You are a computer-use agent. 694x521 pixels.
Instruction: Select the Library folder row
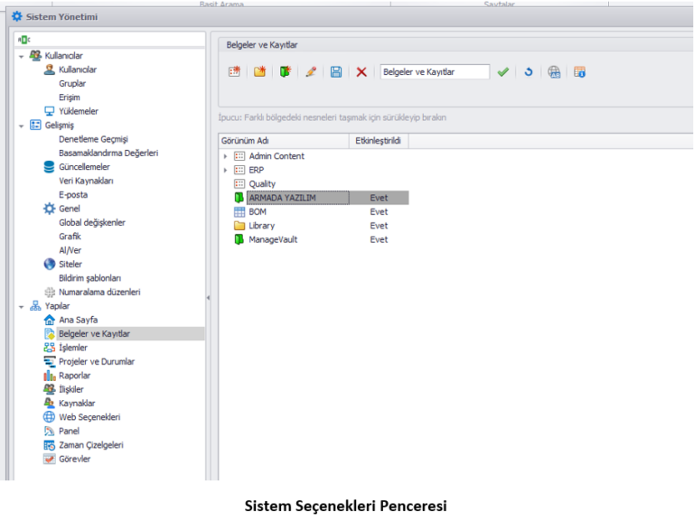261,226
